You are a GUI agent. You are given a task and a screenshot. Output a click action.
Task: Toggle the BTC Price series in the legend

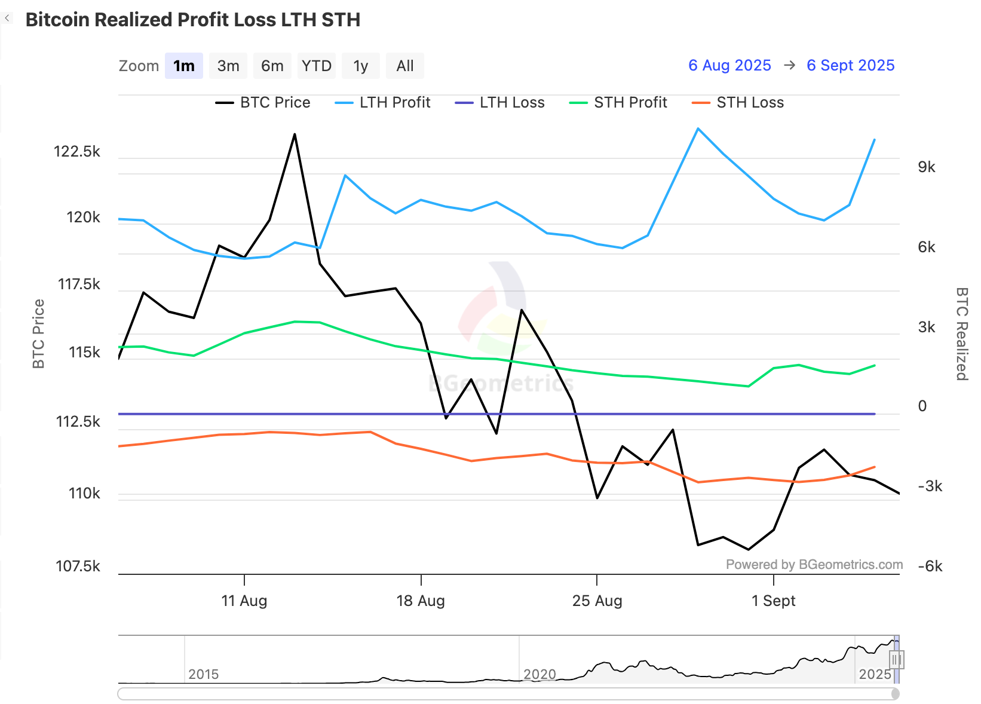tap(263, 103)
